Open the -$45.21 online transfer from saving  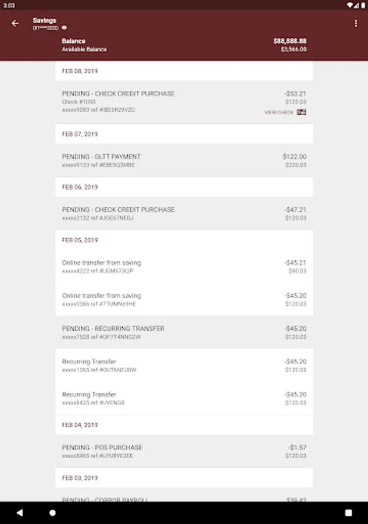point(184,267)
